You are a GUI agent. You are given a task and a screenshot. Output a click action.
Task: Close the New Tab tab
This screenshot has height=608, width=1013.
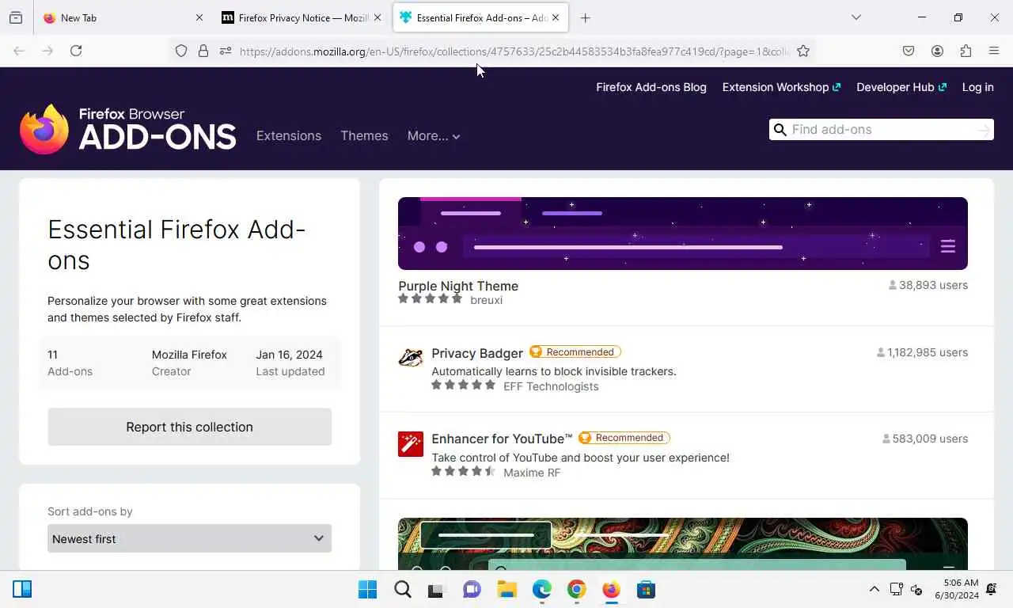coord(199,17)
